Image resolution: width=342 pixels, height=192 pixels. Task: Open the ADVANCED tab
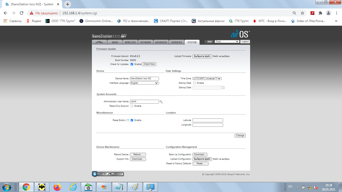161,42
